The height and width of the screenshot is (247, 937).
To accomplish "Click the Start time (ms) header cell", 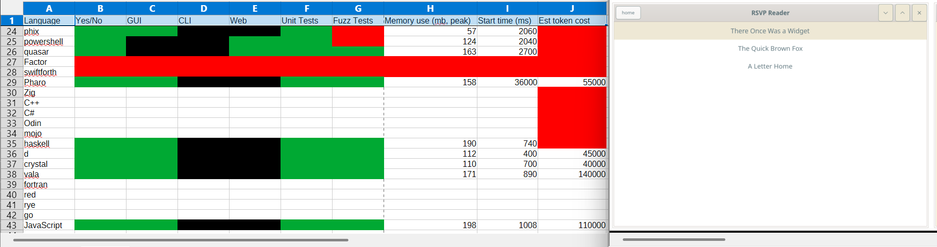I will [508, 20].
